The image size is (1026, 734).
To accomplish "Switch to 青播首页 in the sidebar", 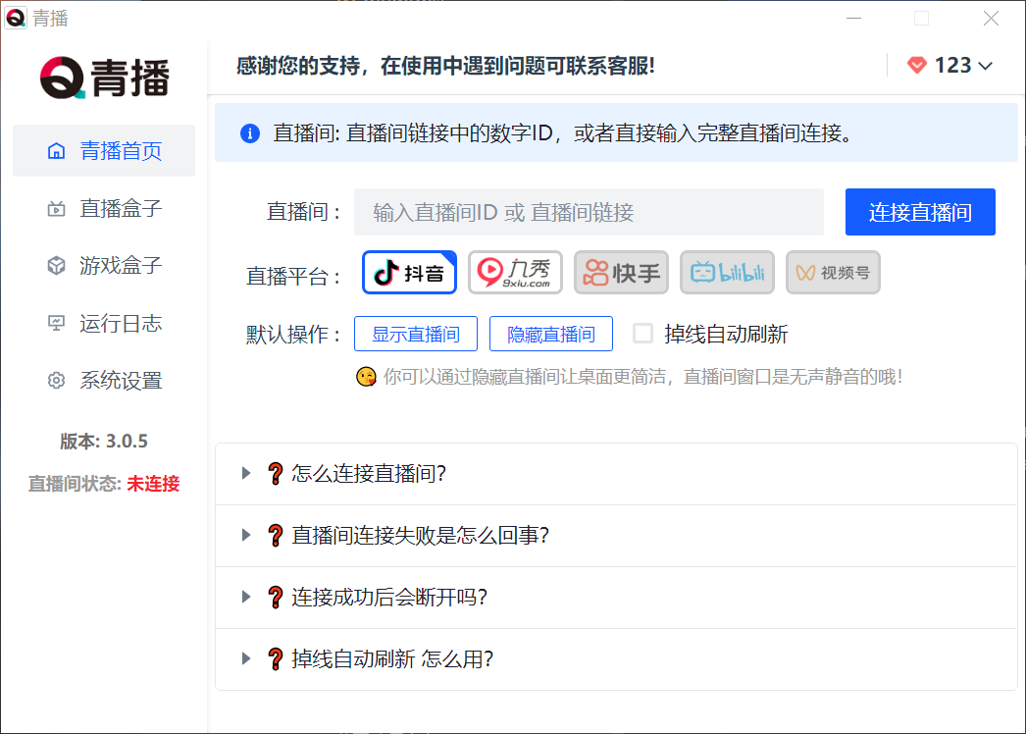I will (103, 150).
